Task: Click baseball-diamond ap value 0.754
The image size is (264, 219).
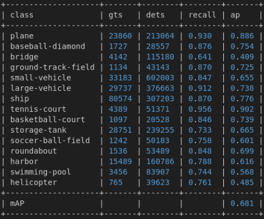Action: click(x=242, y=46)
